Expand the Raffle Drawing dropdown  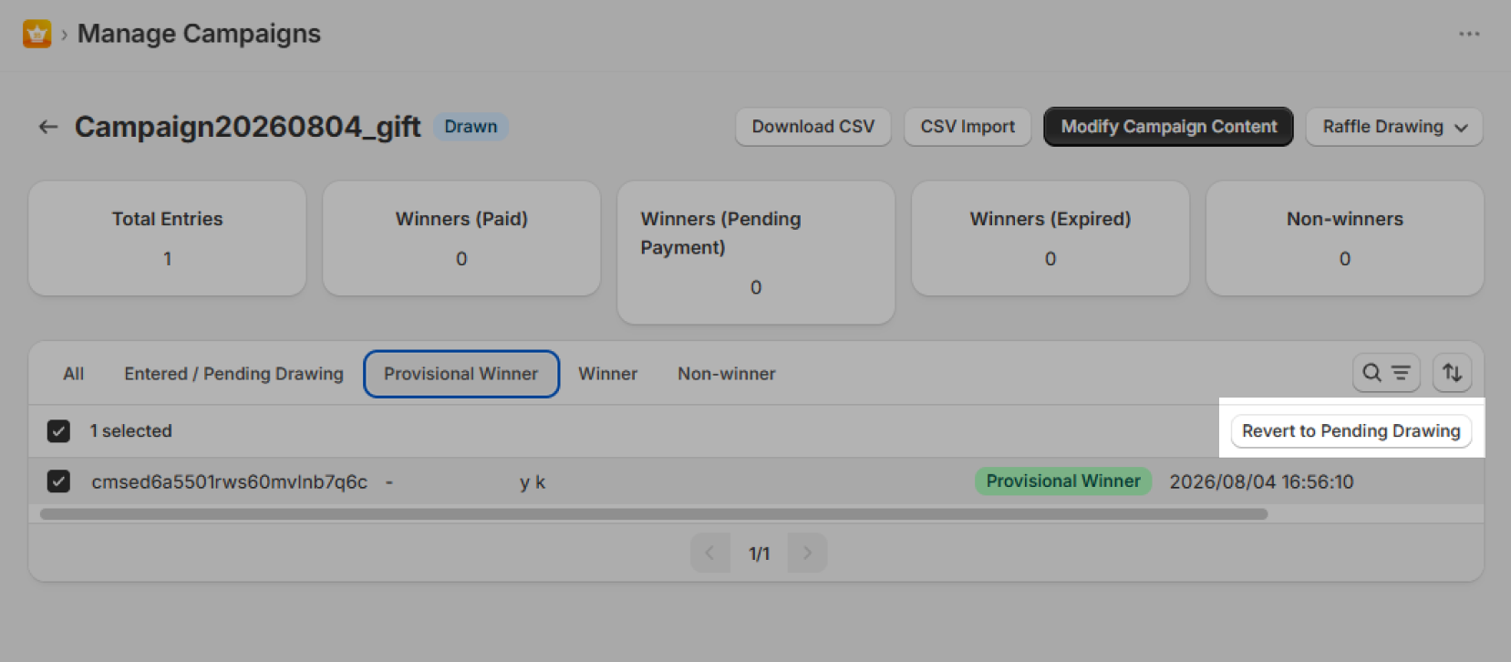pos(1394,127)
